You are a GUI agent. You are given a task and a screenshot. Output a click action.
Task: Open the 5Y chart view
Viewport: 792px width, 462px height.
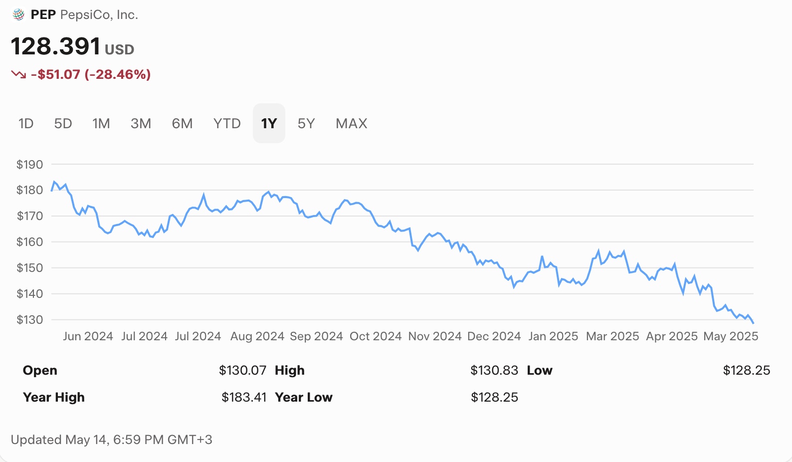click(306, 123)
